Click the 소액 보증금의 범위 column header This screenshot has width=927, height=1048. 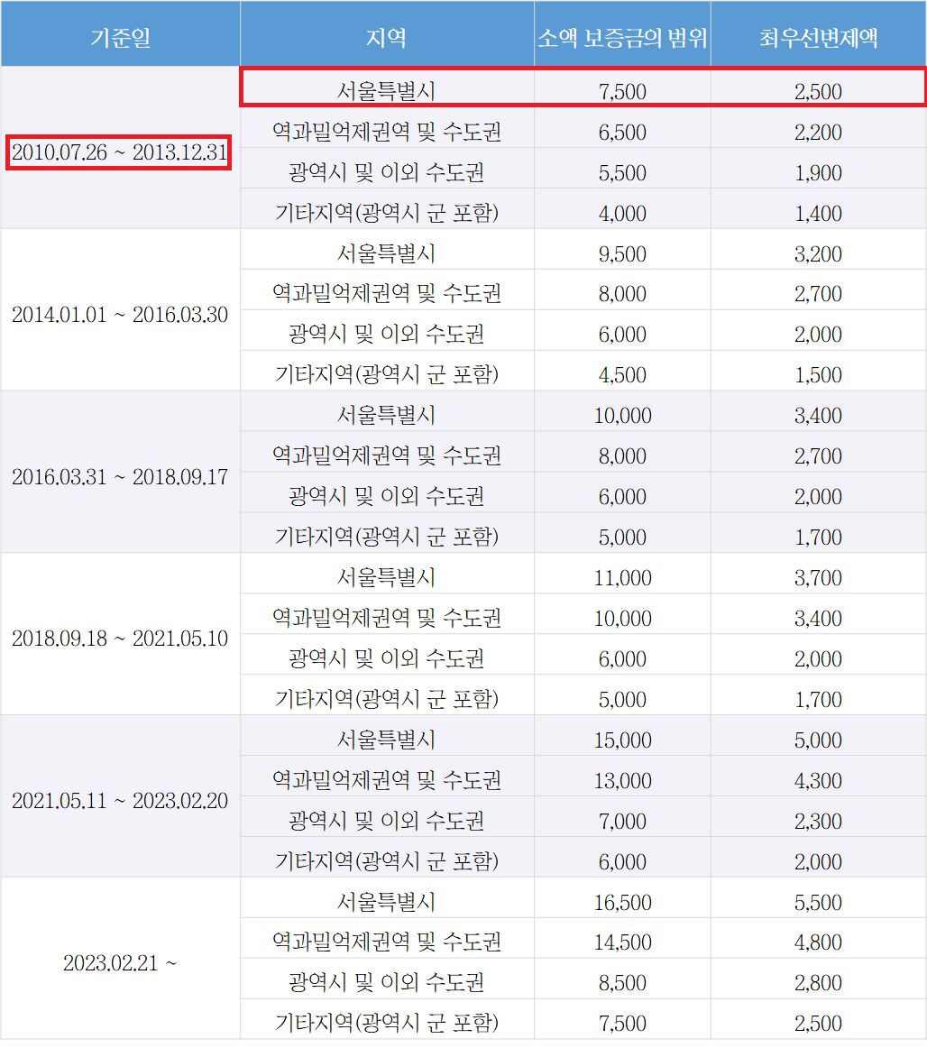point(622,33)
